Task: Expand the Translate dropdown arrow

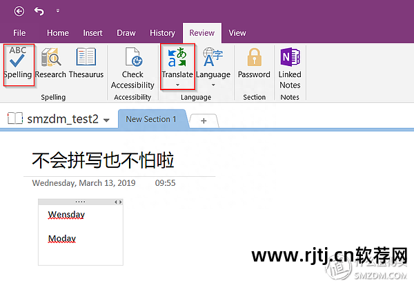Action: (x=177, y=85)
